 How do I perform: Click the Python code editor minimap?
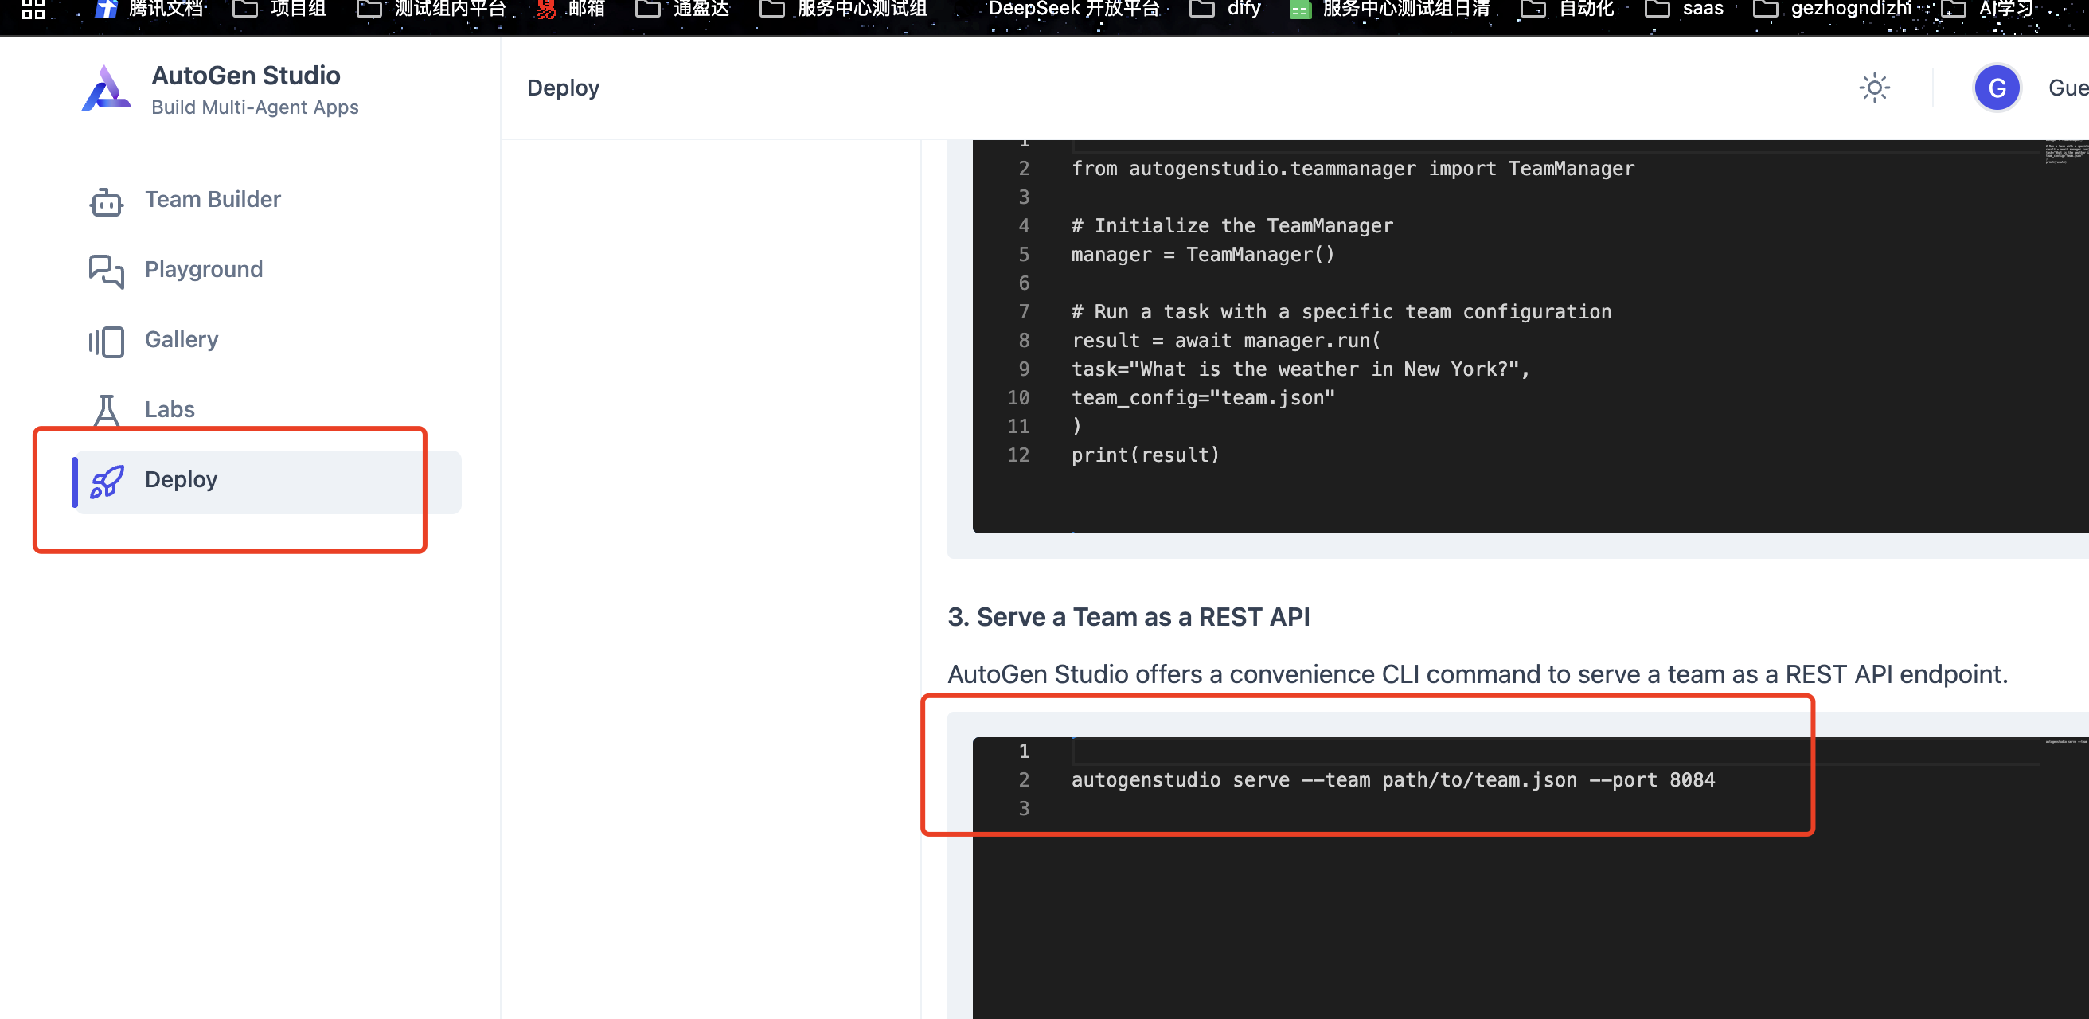point(2064,153)
